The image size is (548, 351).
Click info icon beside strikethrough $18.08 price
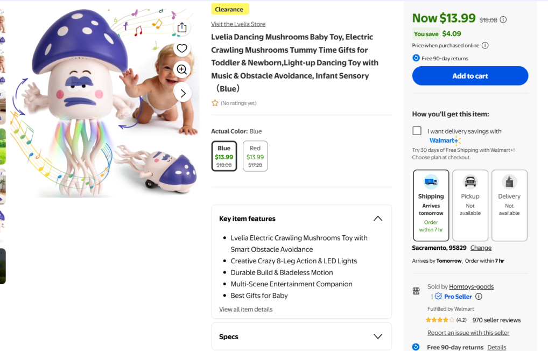[x=503, y=20]
